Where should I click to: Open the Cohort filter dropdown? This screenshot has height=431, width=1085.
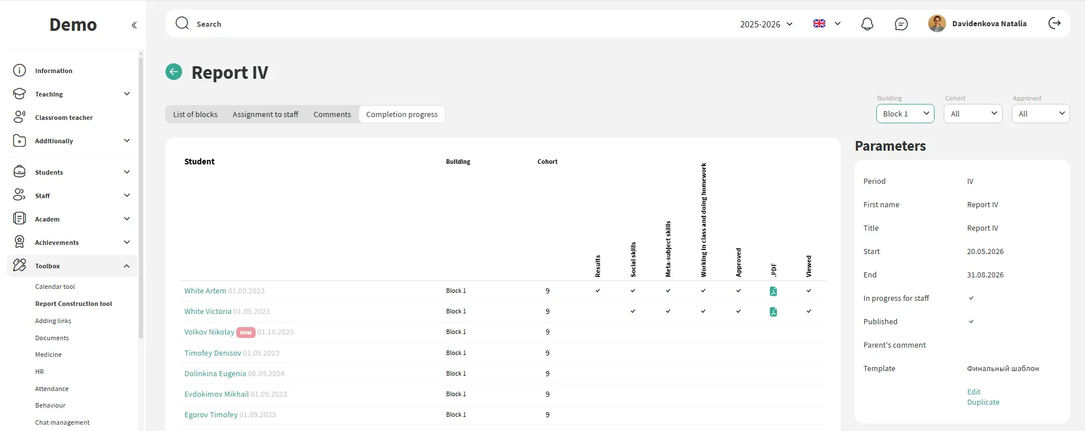[x=973, y=114]
